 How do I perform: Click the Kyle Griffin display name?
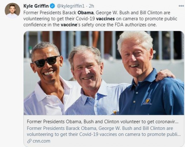pyautogui.click(x=36, y=6)
